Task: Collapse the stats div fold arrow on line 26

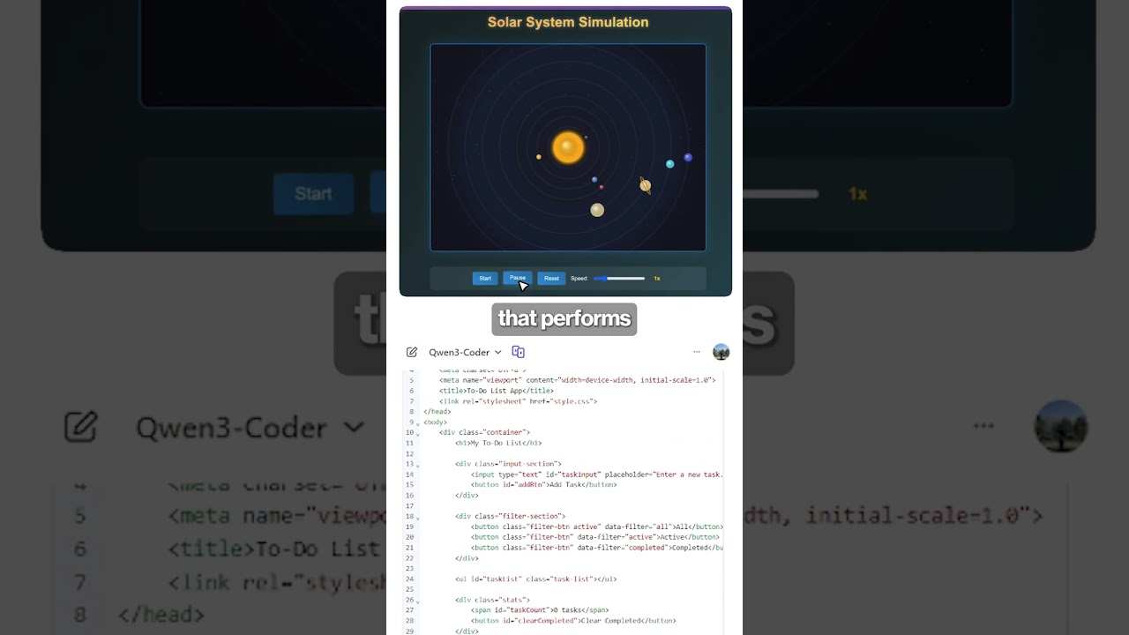Action: [x=418, y=601]
